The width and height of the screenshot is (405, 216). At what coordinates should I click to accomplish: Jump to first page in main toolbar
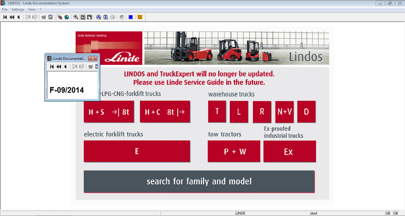tap(5, 17)
